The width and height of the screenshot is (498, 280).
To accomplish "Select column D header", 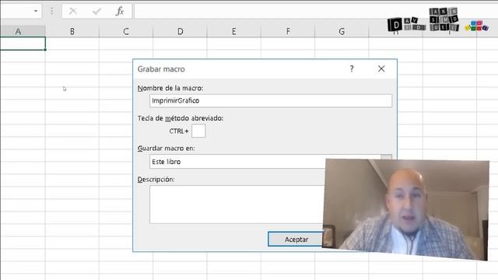I will pyautogui.click(x=180, y=31).
